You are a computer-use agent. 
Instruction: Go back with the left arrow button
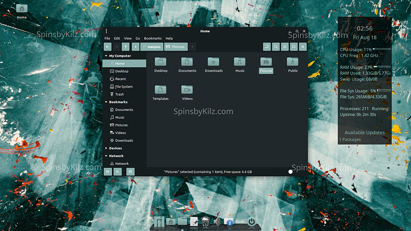coord(108,47)
